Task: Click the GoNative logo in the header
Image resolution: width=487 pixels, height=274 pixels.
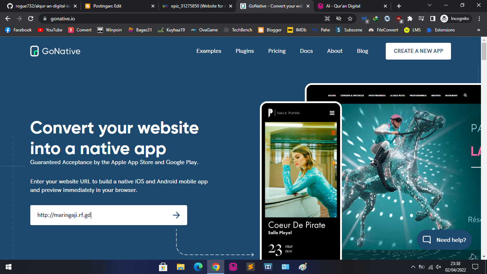Action: pyautogui.click(x=55, y=51)
